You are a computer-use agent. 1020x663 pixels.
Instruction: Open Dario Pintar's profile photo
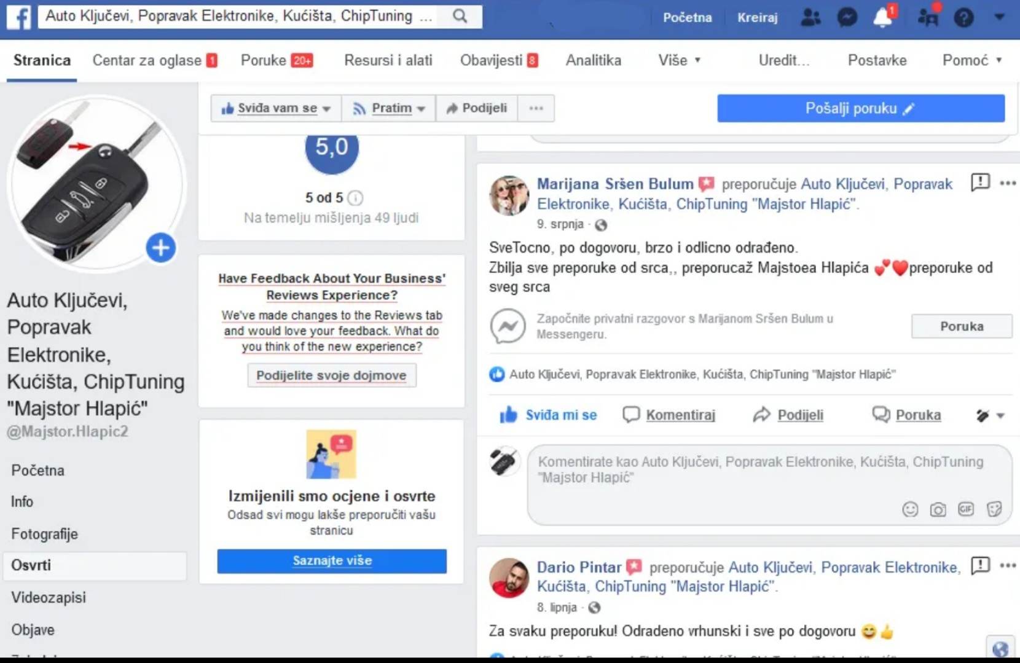pos(509,578)
